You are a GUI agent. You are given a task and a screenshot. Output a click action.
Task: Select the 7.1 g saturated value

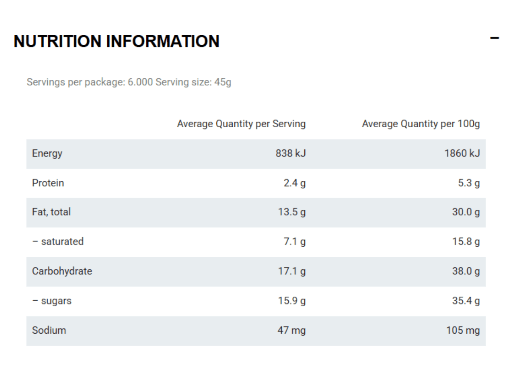[294, 242]
